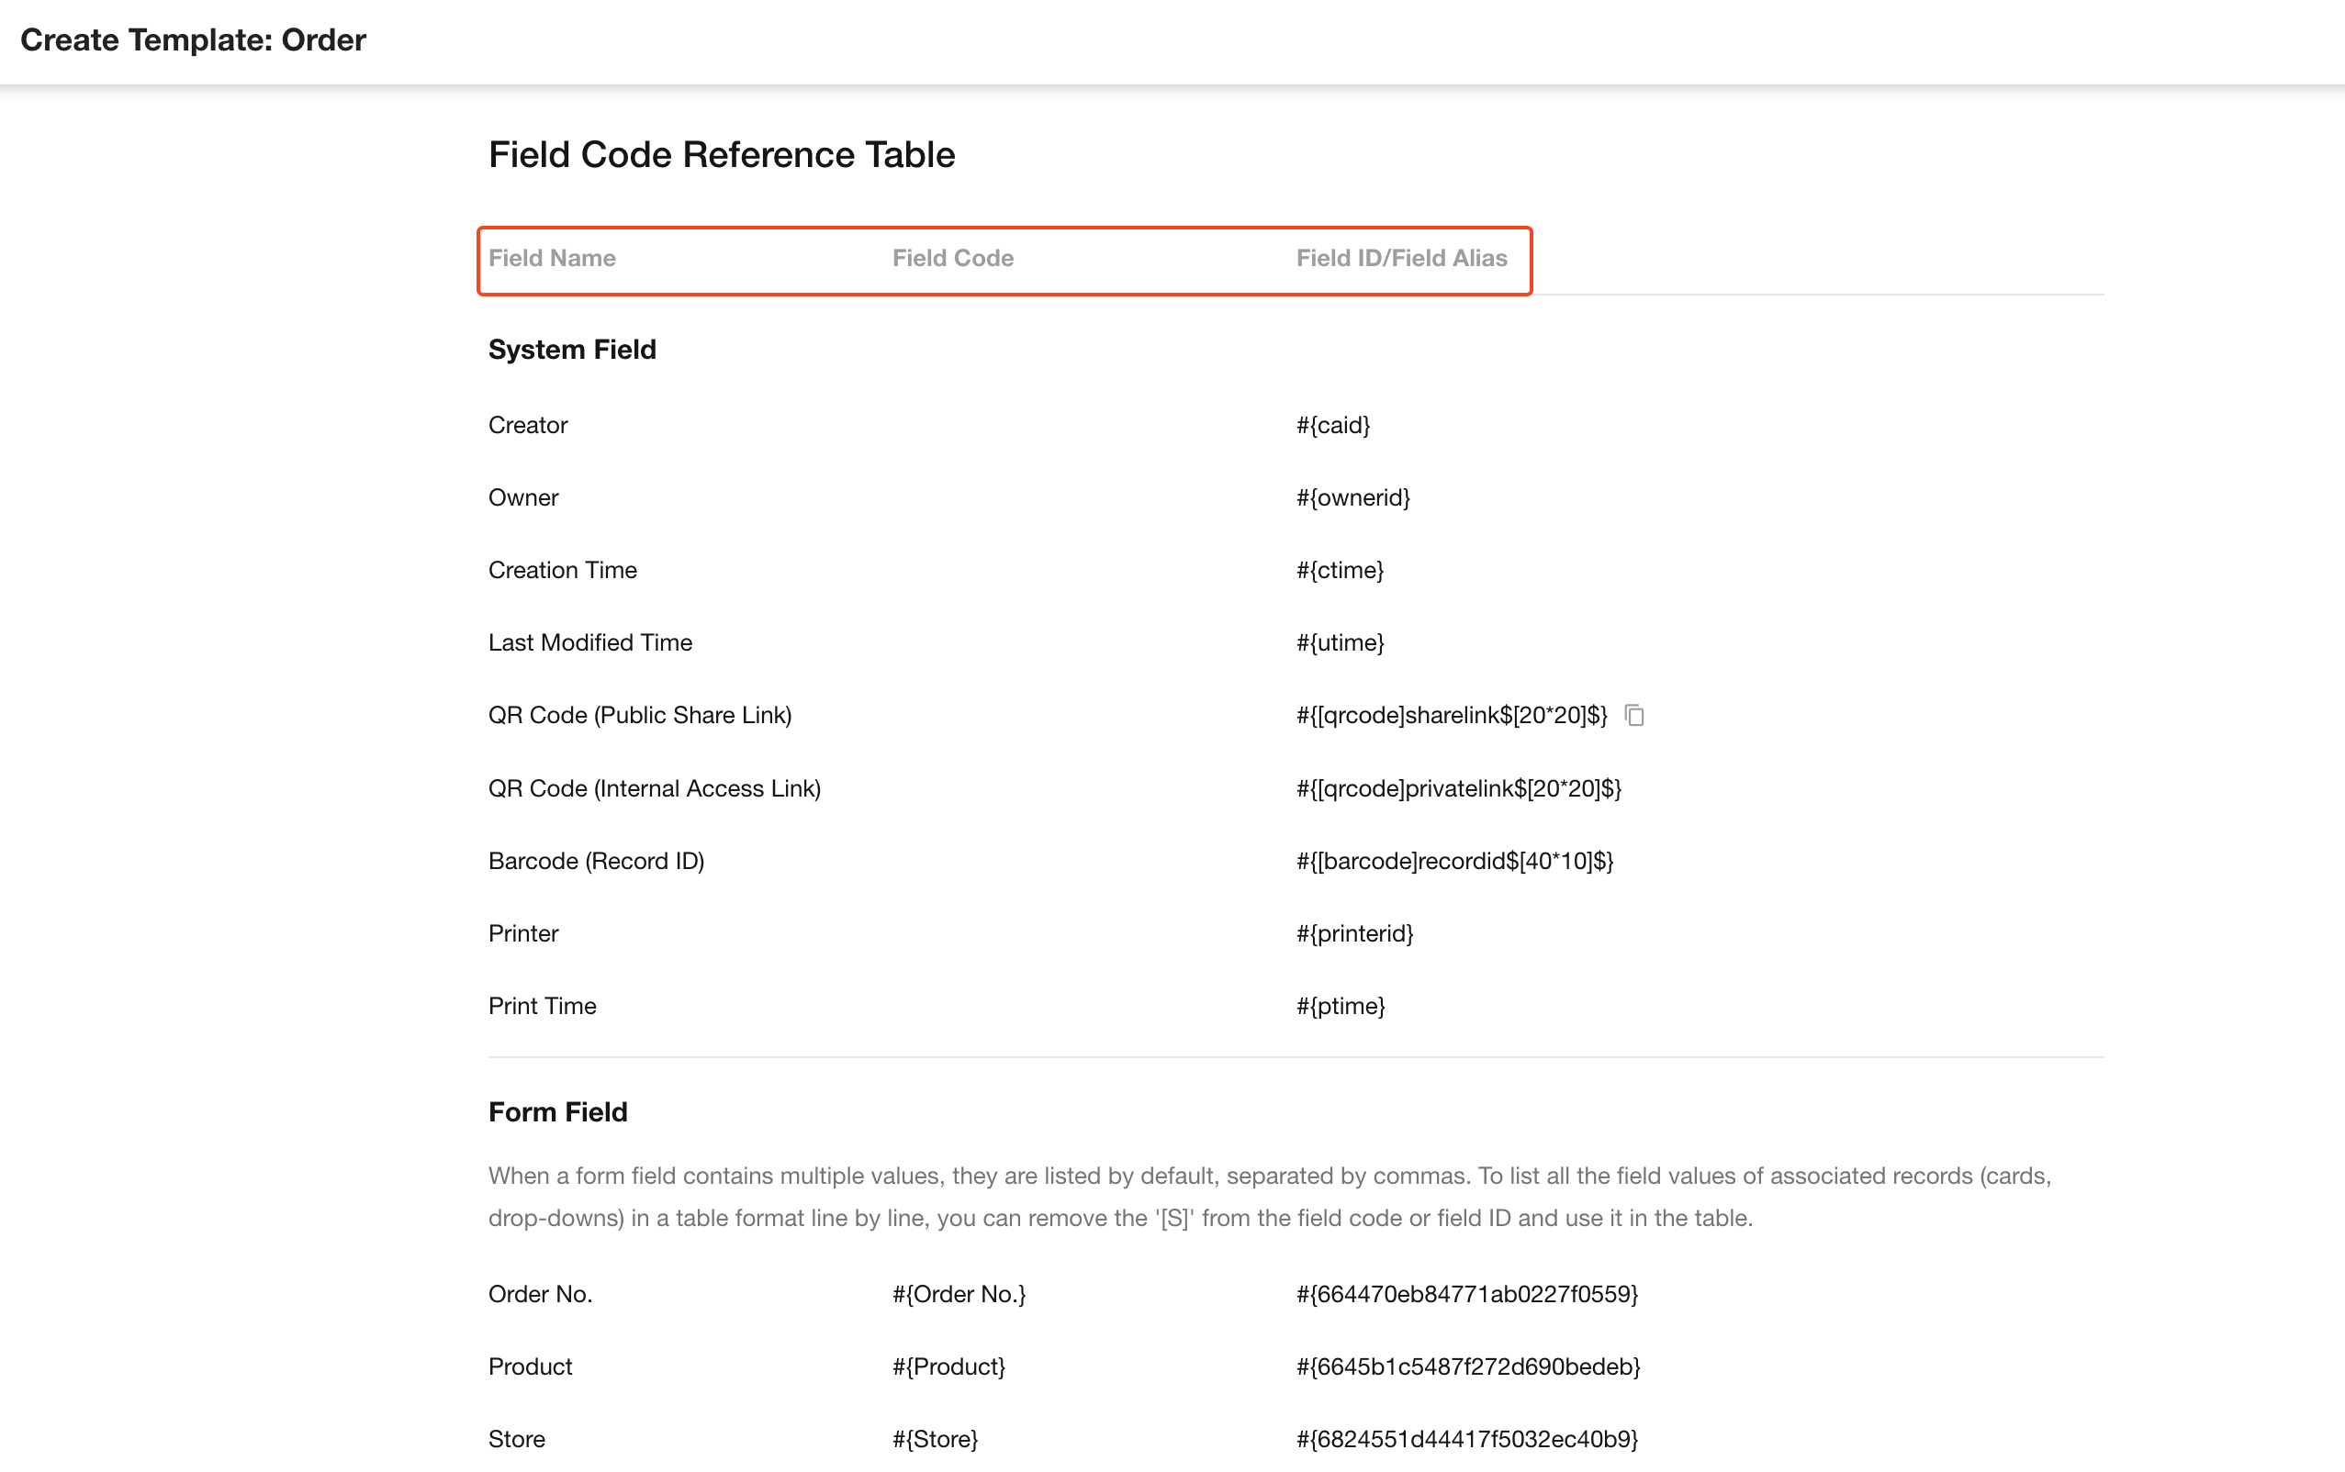Click the #{ptime} Print Time code

[1340, 1006]
